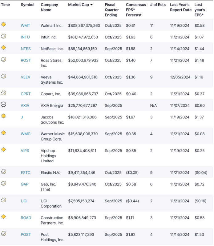Open the GAP symbol link
The image size is (214, 246).
[x=25, y=184]
